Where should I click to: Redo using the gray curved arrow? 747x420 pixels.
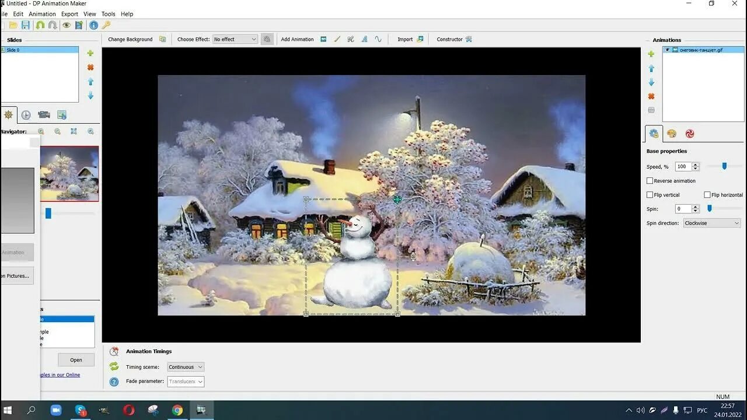[53, 25]
